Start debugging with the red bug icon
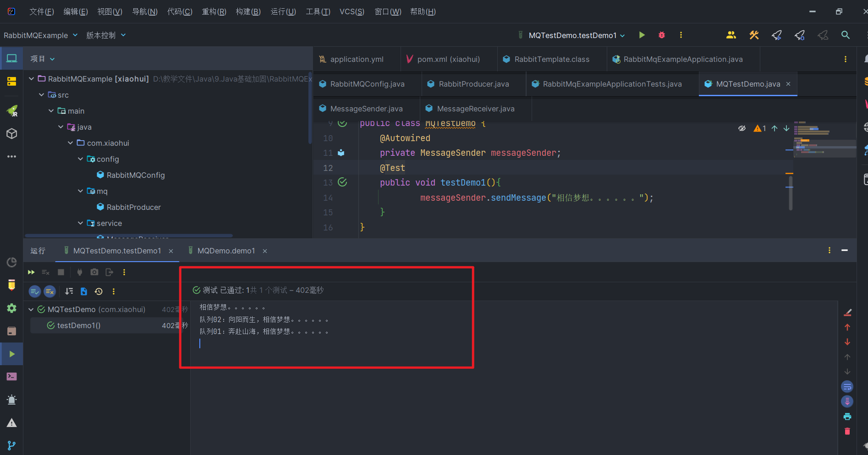This screenshot has height=455, width=868. click(661, 35)
